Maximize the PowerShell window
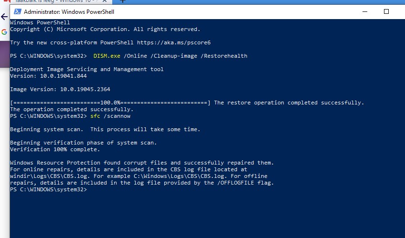Viewport: 405px width, 238px height. click(x=386, y=11)
